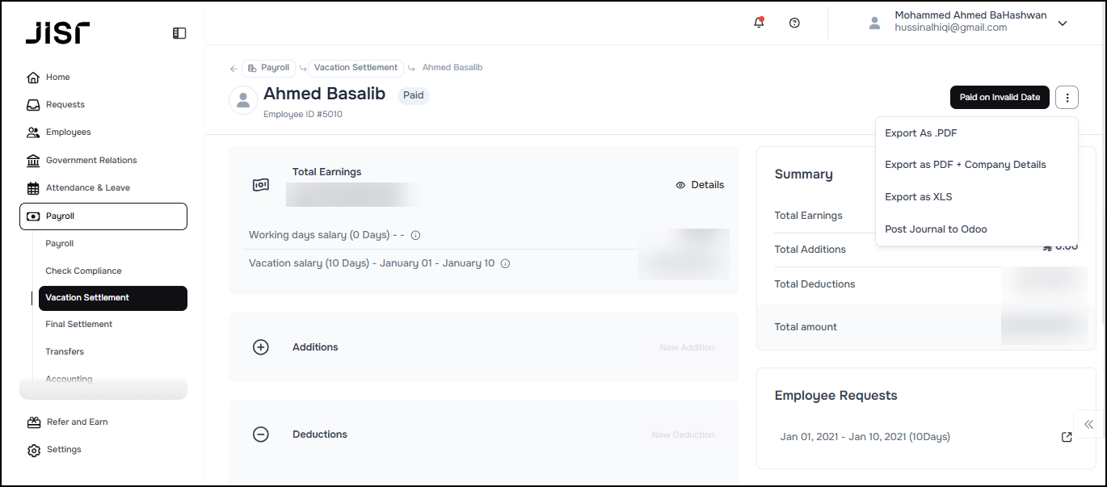Collapse the sidebar with panel icon
Screen dimensions: 1107x487
click(x=179, y=33)
